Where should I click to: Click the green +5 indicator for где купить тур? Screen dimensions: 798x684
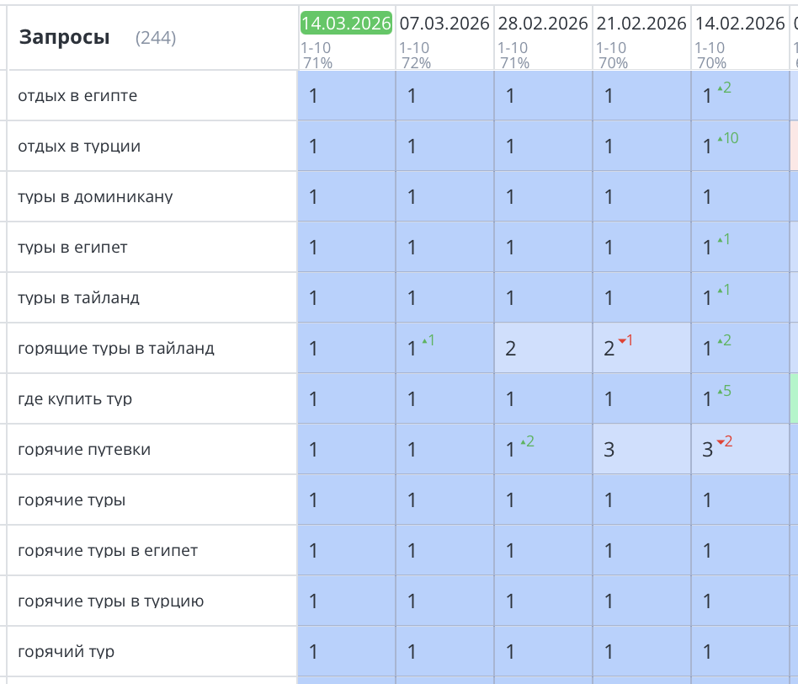tap(724, 391)
